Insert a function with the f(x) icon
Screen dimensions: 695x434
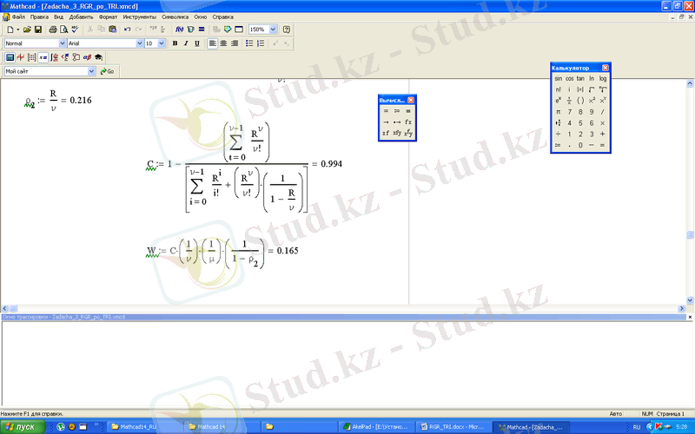tap(179, 30)
